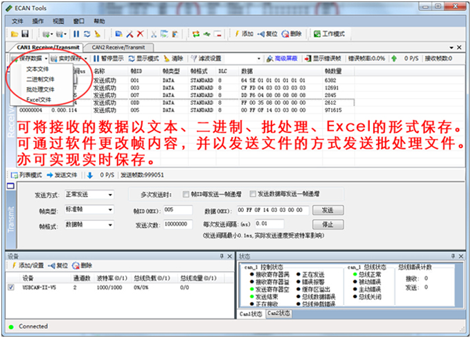Click the Send (发送) button

(328, 210)
